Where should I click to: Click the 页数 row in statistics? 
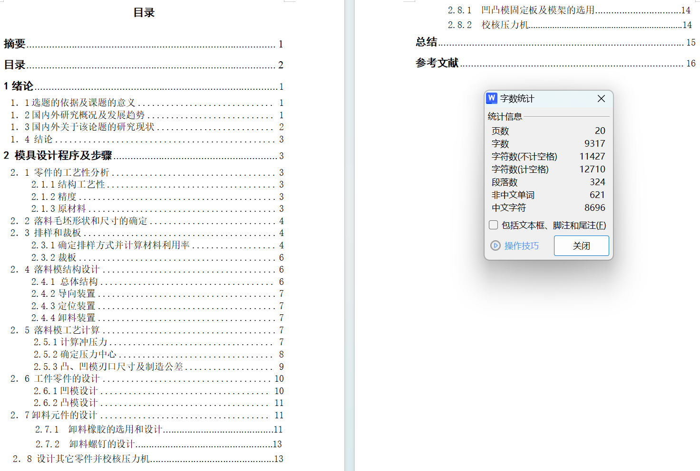(x=548, y=131)
